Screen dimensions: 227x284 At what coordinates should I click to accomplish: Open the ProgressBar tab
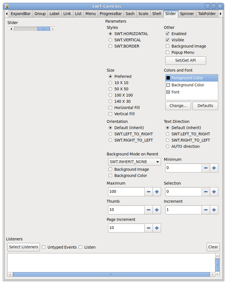111,14
